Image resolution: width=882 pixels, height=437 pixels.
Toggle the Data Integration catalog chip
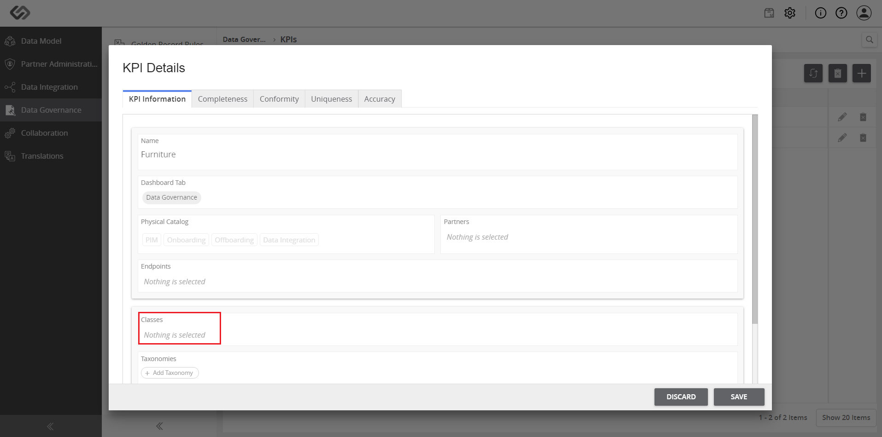[289, 240]
